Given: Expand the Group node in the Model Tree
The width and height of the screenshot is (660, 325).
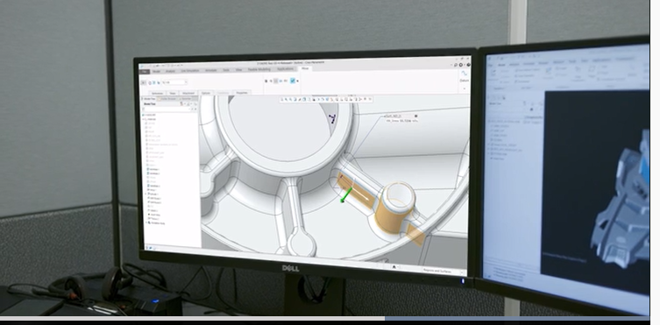Looking at the screenshot, I should [x=145, y=194].
